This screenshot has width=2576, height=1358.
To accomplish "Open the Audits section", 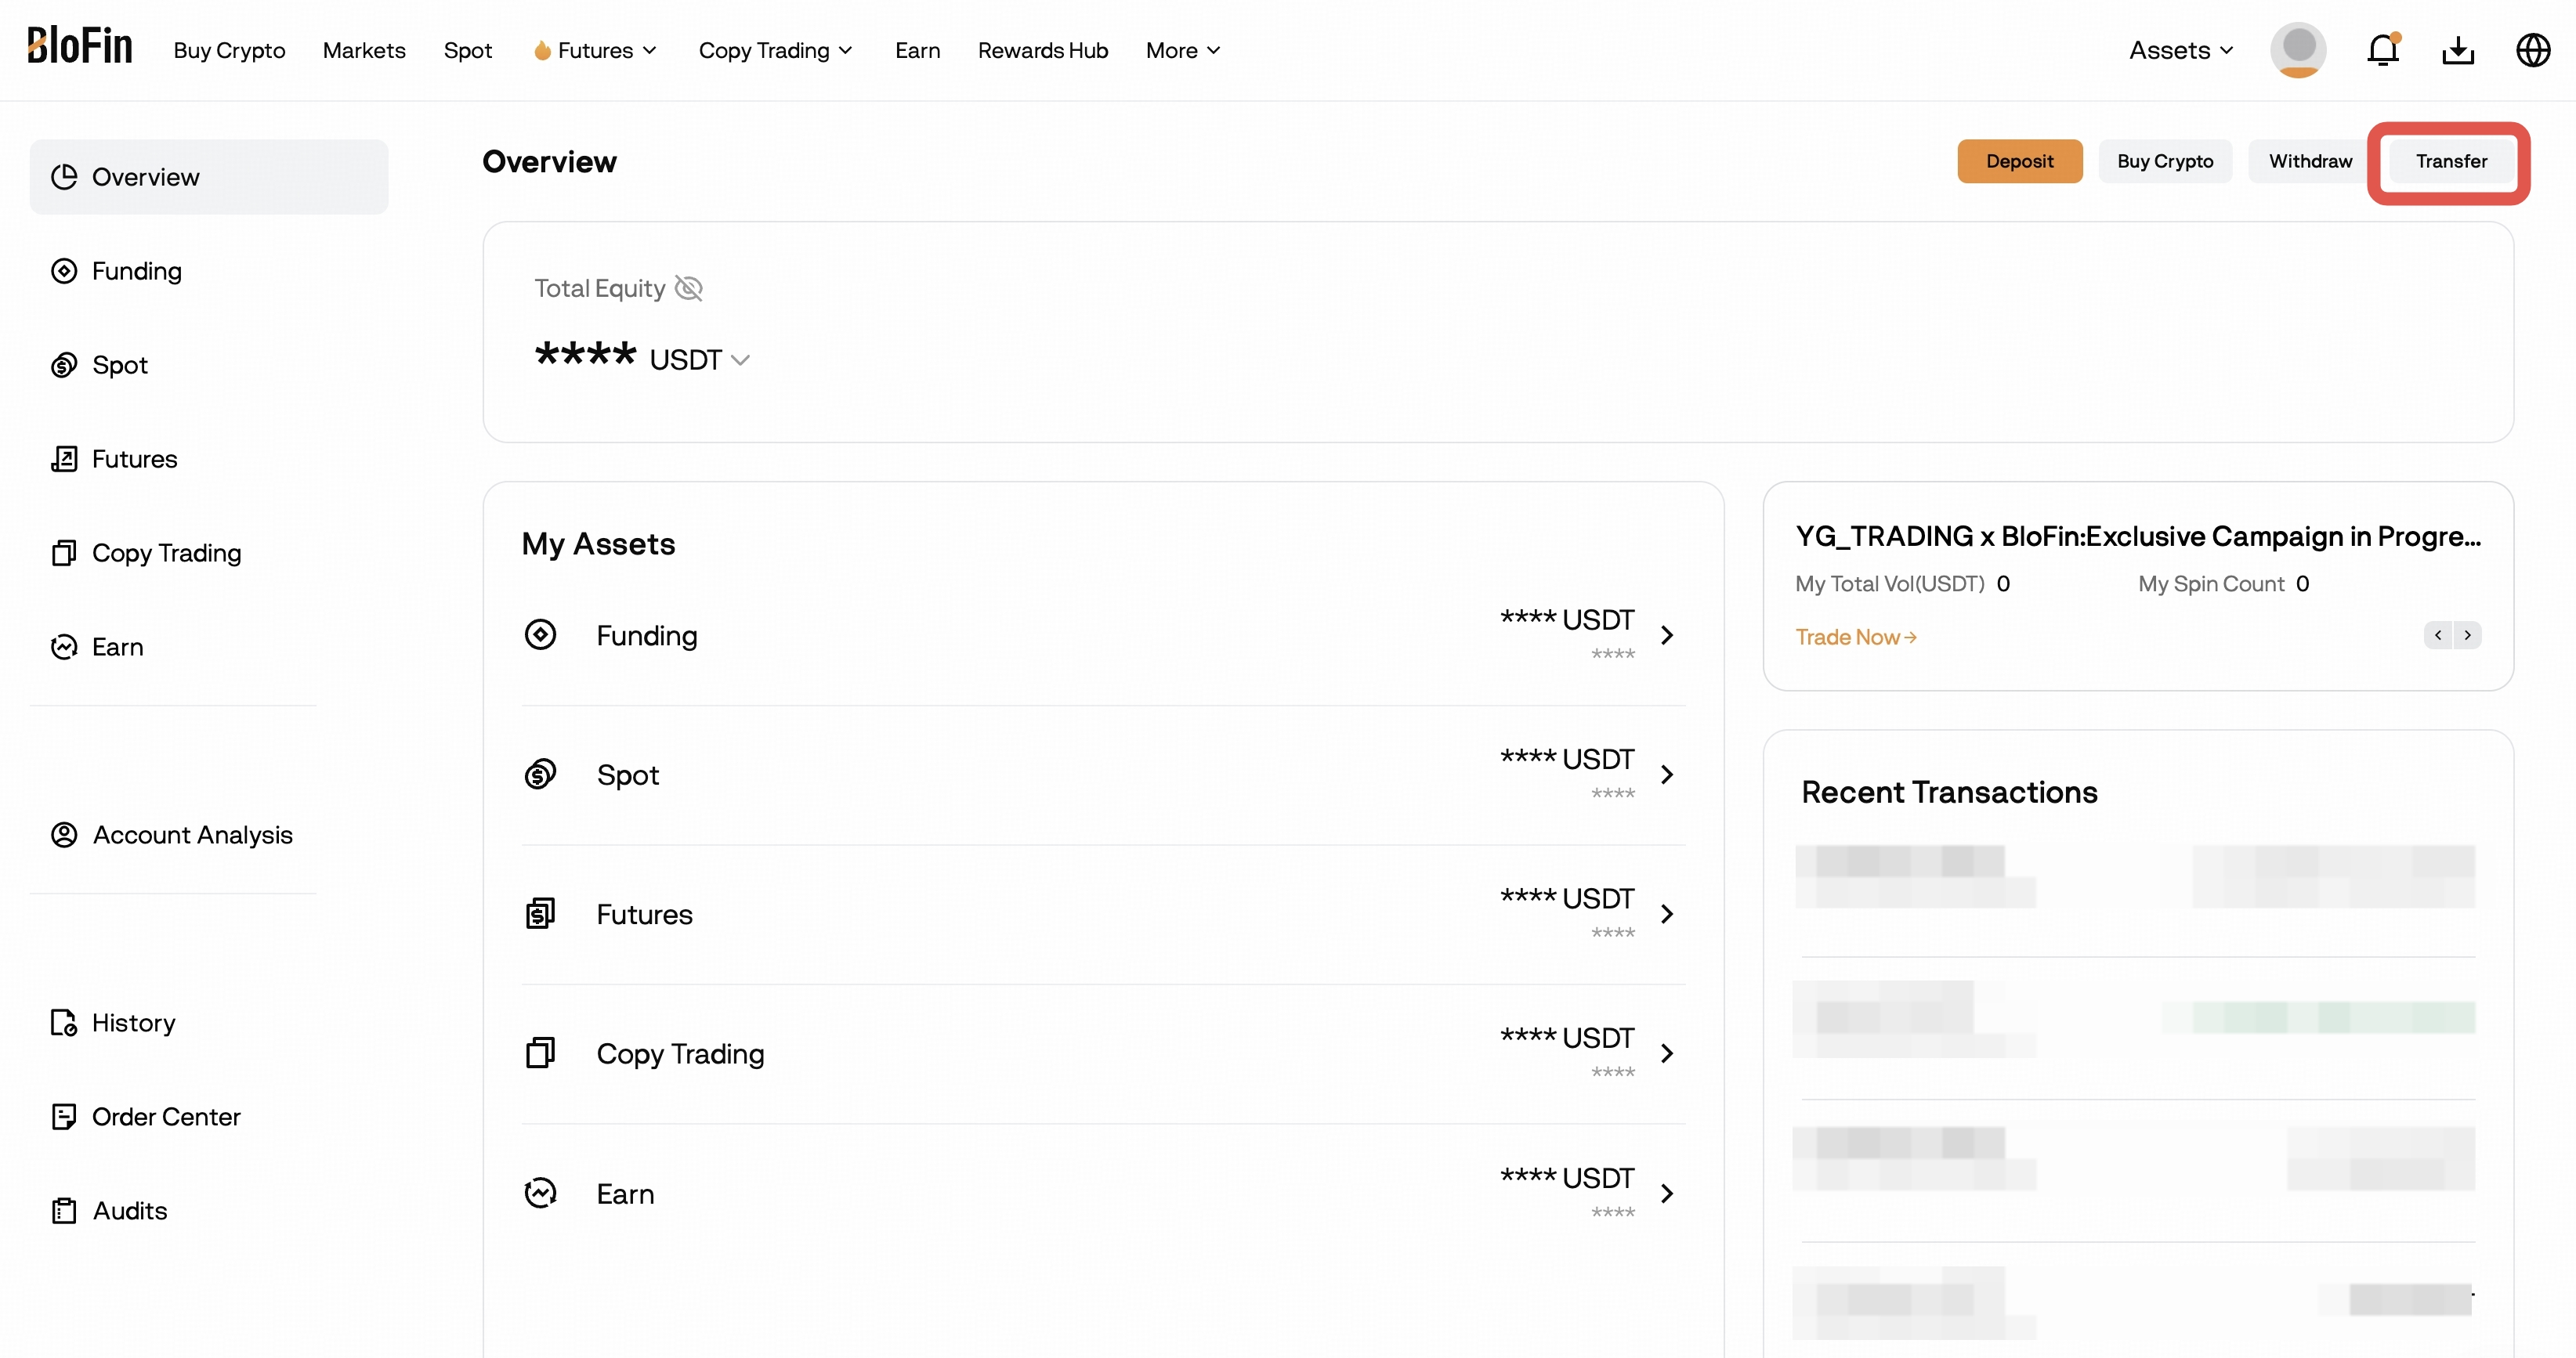I will [x=130, y=1210].
